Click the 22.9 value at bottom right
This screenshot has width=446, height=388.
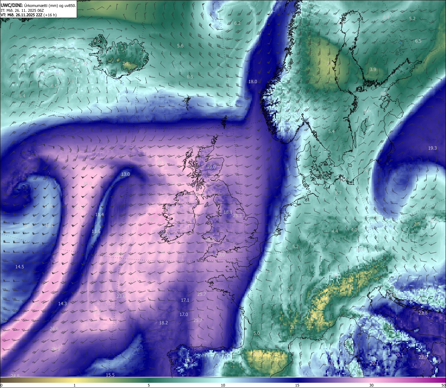(x=423, y=357)
